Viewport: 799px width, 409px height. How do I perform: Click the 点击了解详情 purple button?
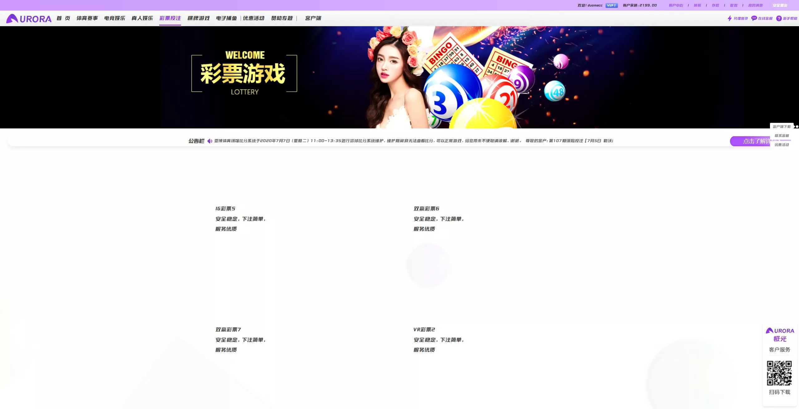(750, 141)
